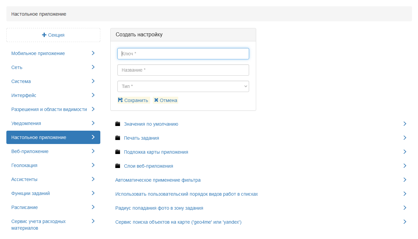The image size is (418, 239).
Task: Click the plus icon to add a Секция
Action: click(44, 35)
